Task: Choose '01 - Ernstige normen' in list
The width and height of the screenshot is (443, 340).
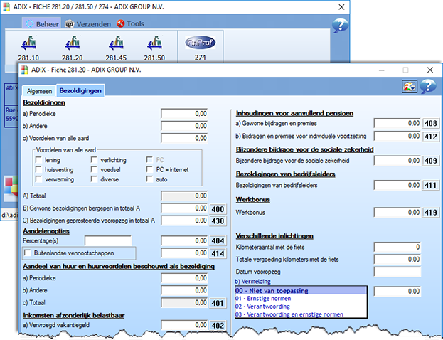Action: pos(301,299)
